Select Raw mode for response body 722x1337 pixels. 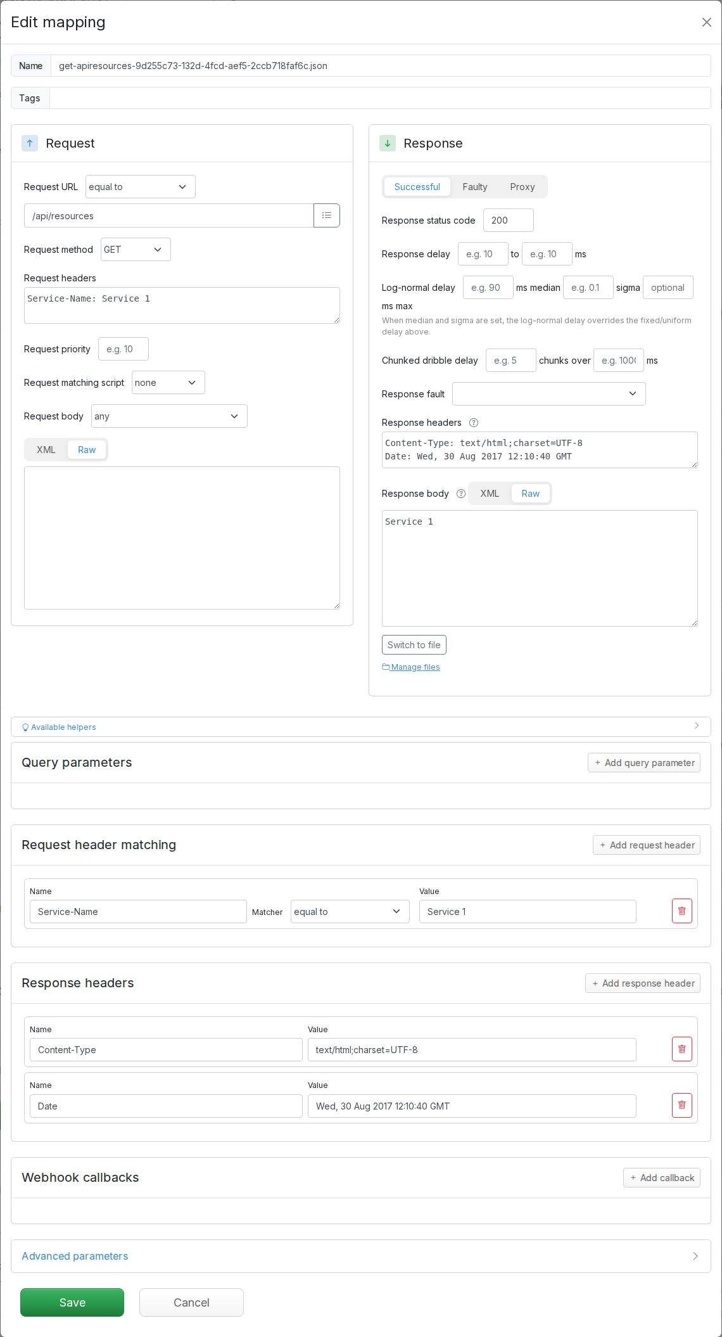tap(531, 494)
